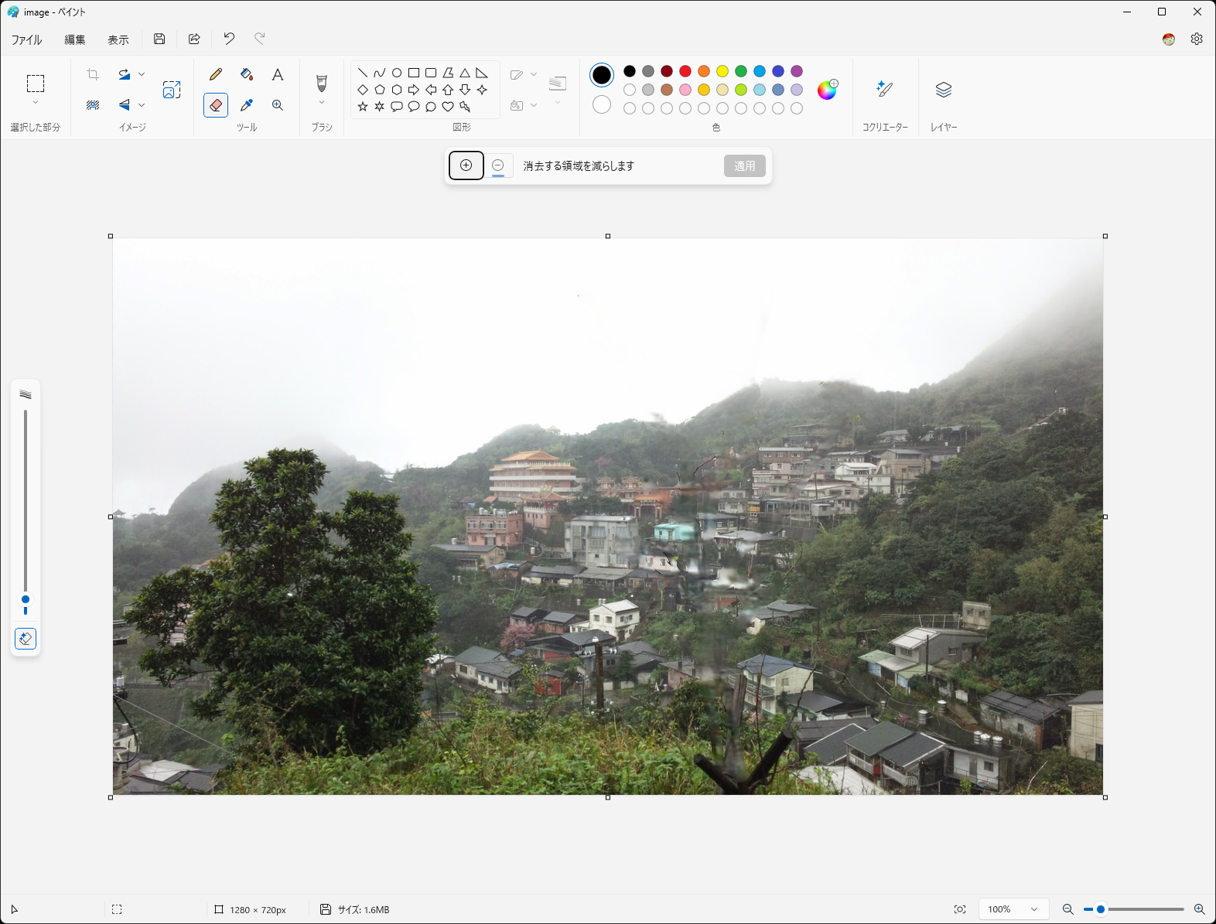Select the rectangular selection tool
This screenshot has height=924, width=1216.
(x=36, y=83)
